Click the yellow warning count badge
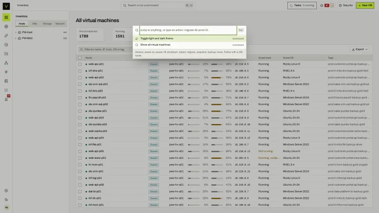 coord(332,5)
